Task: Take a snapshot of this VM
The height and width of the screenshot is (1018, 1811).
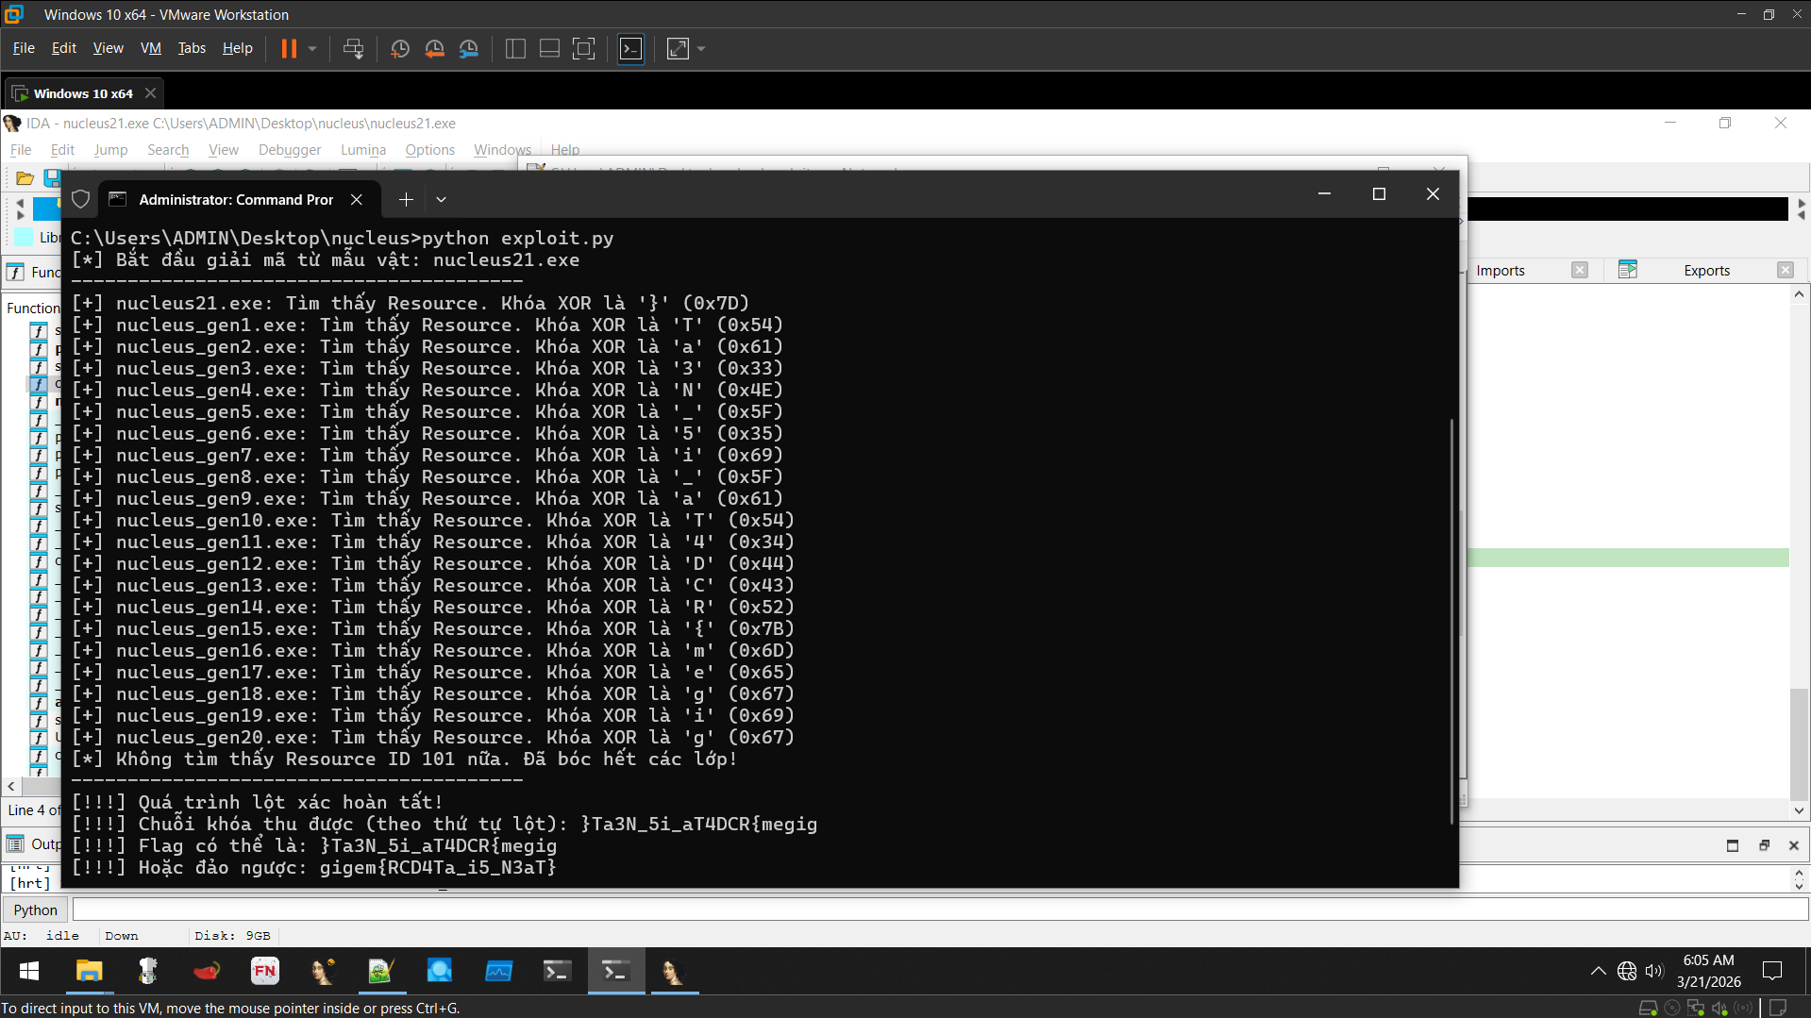Action: coord(399,49)
